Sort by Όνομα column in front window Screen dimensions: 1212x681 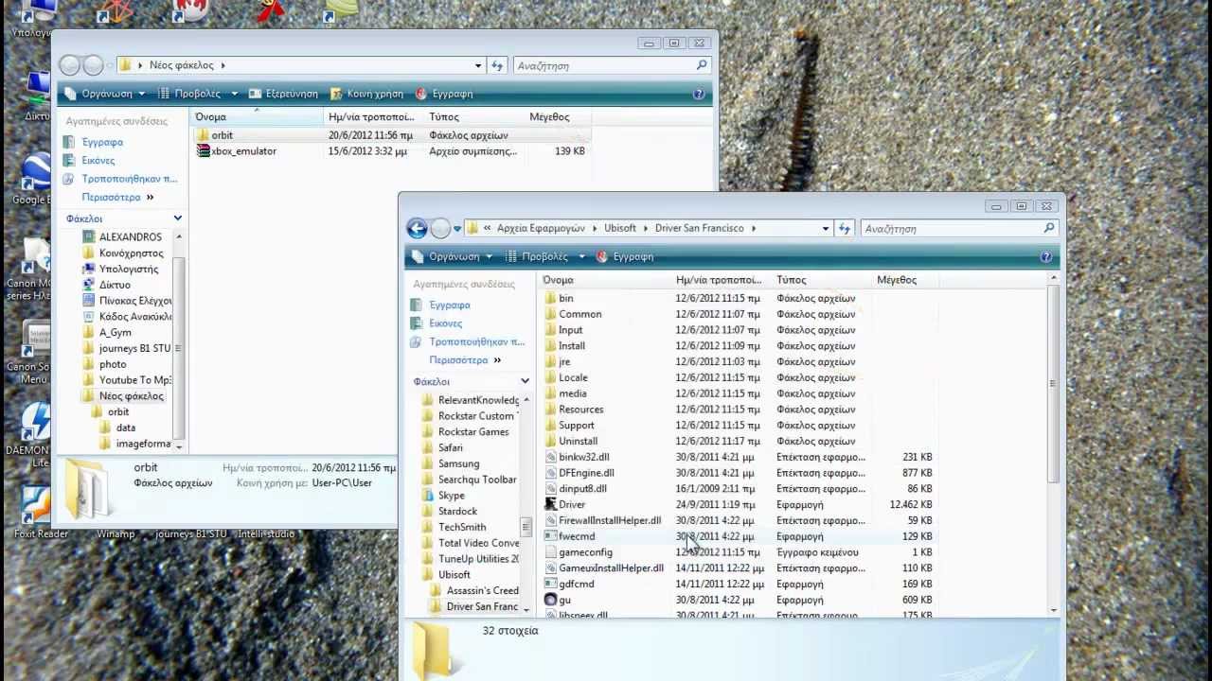605,280
